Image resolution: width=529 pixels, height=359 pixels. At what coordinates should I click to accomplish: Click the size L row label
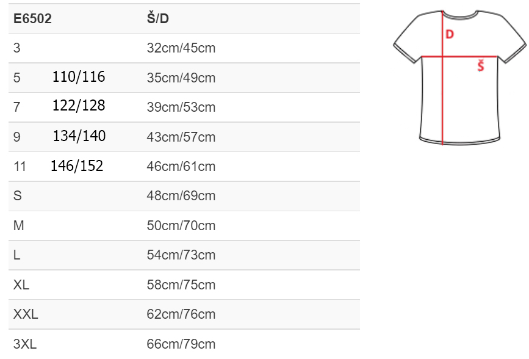16,255
